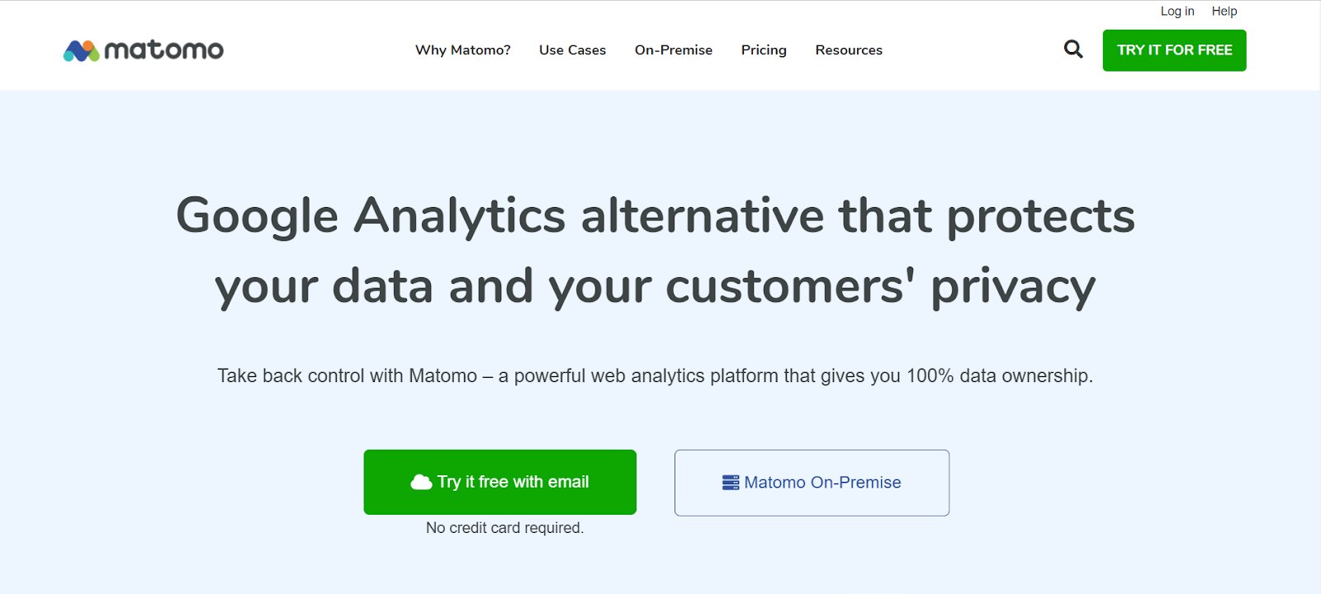This screenshot has width=1321, height=594.
Task: Select On-Premise in the top navigation
Action: tap(673, 50)
